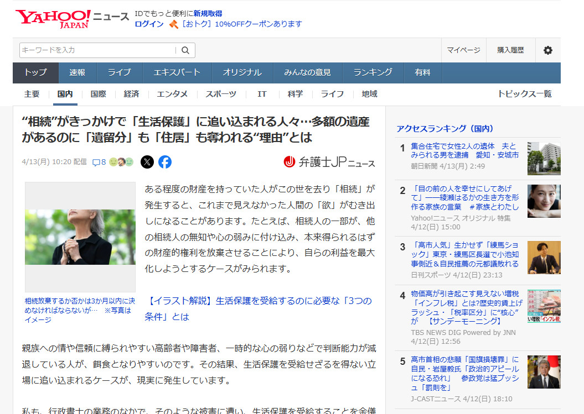Open the ランキング navigation tab
The width and height of the screenshot is (584, 414).
[373, 72]
